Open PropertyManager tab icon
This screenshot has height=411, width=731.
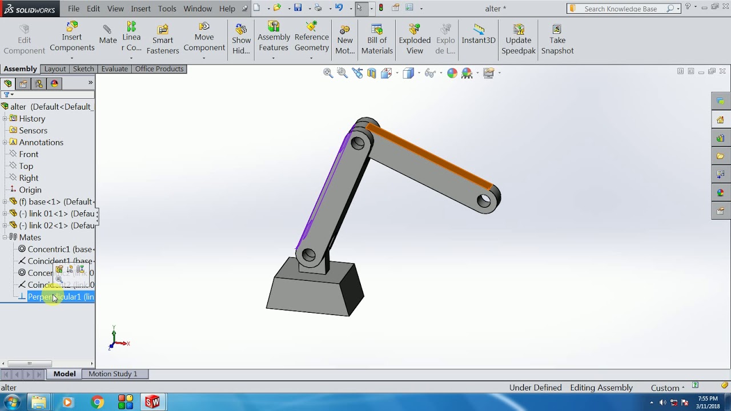(x=23, y=83)
